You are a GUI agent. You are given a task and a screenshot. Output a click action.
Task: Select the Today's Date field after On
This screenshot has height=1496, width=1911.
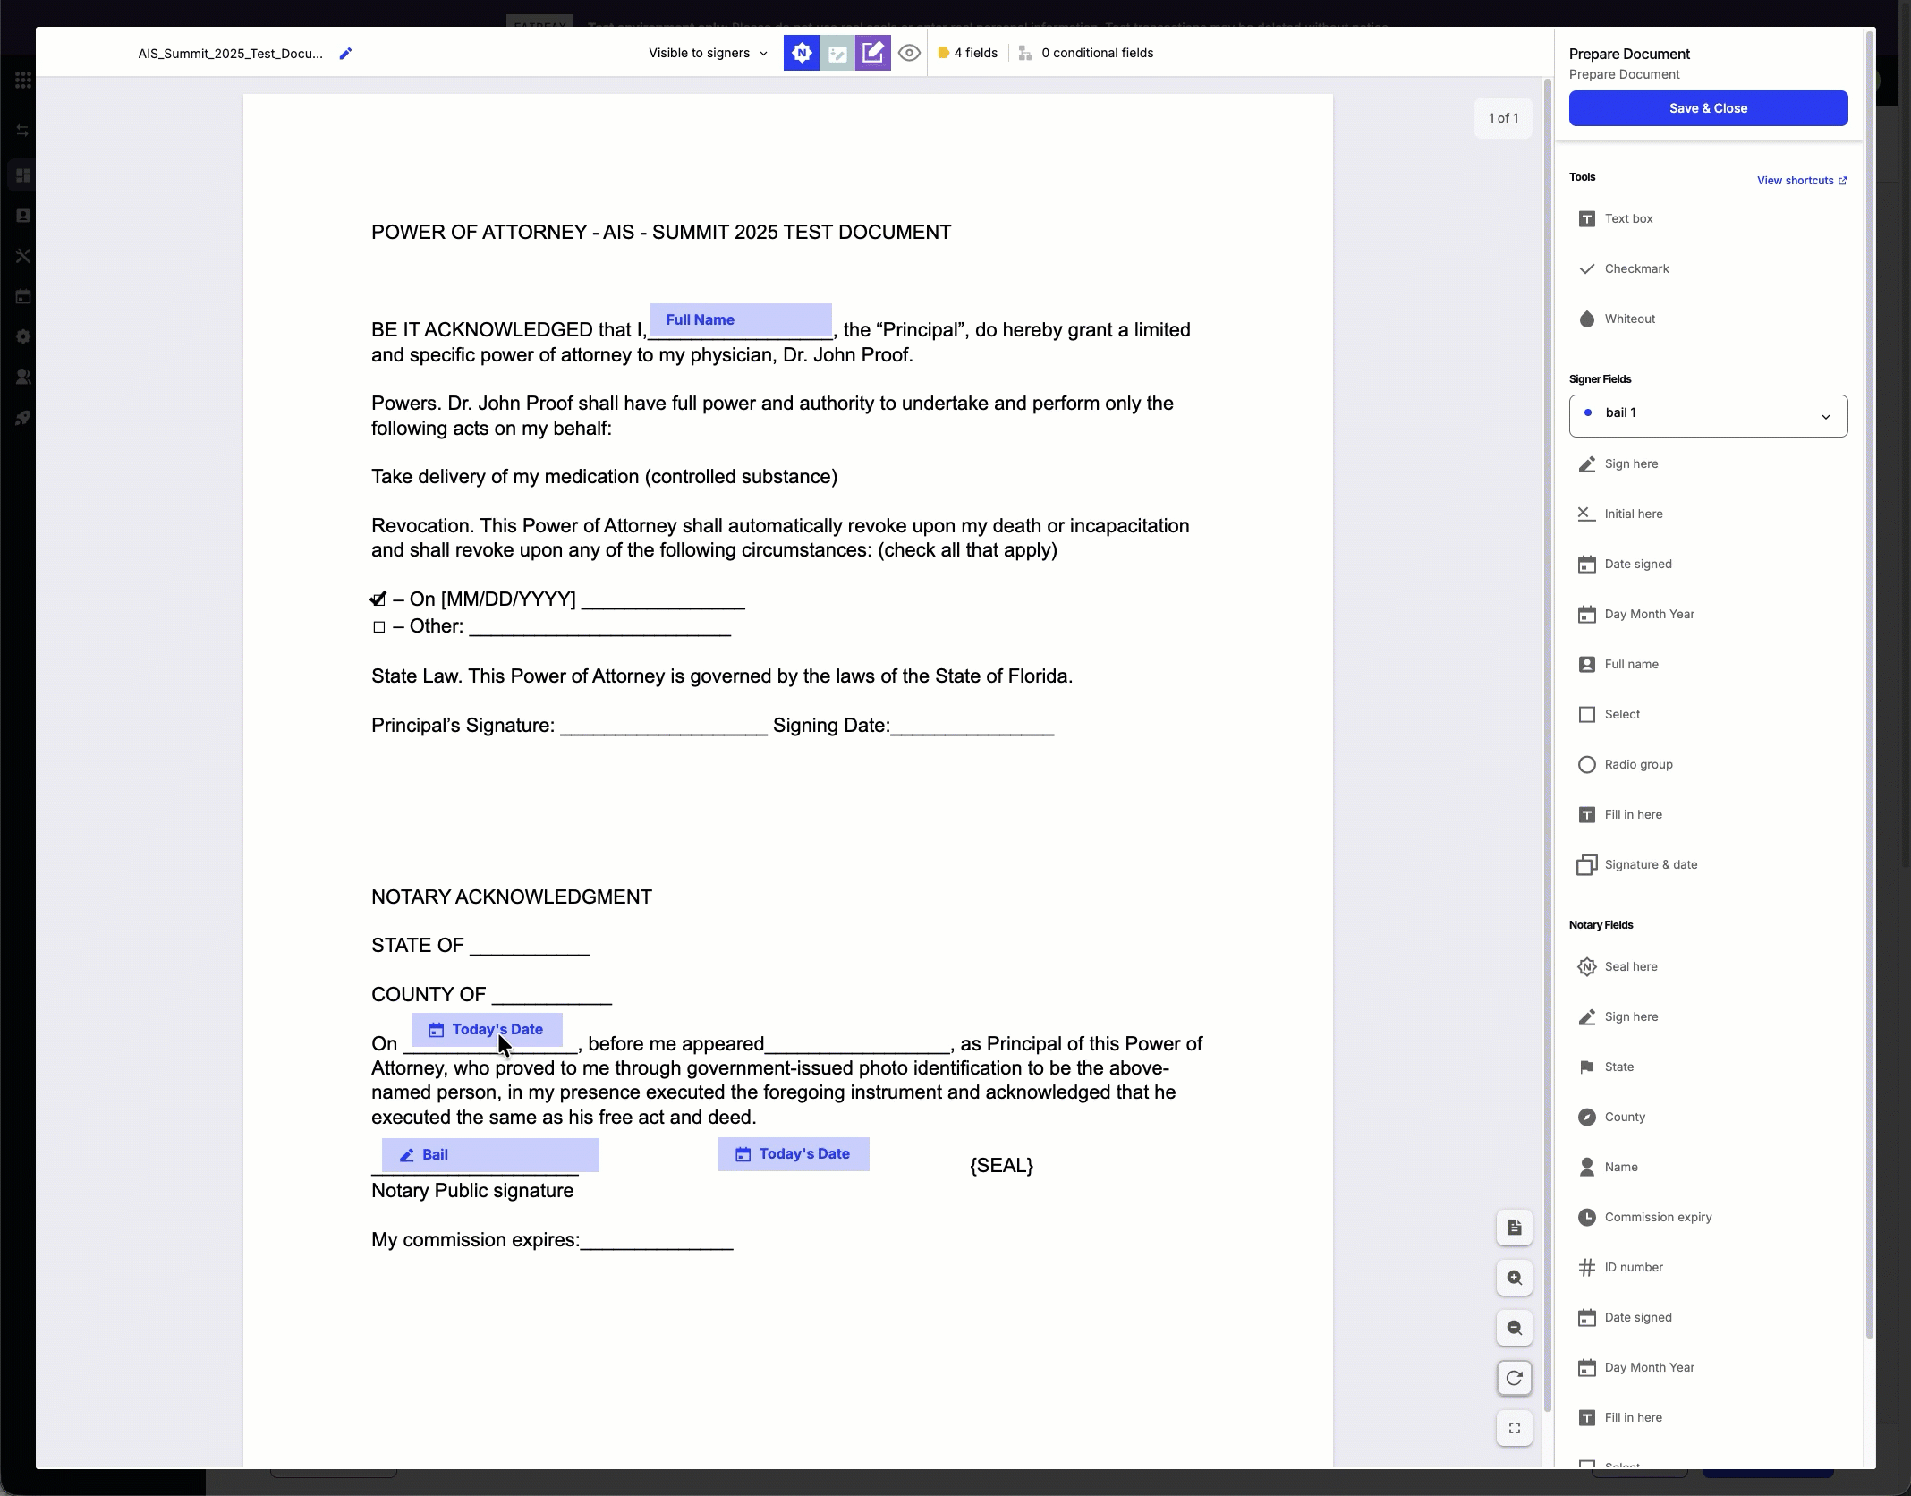tap(487, 1030)
